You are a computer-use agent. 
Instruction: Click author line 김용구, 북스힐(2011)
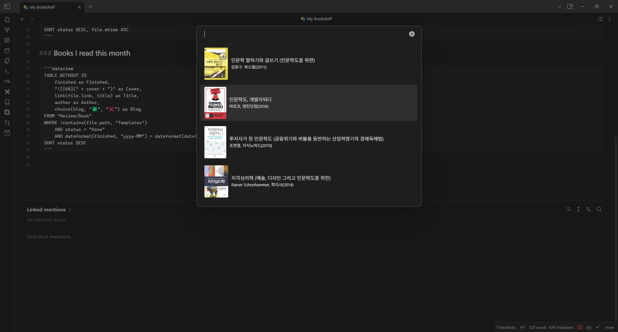(248, 67)
